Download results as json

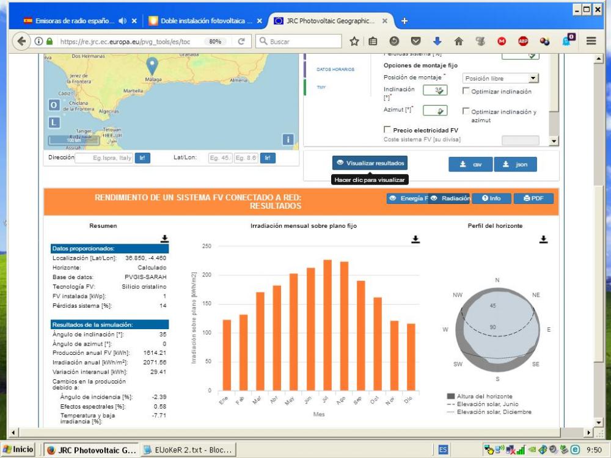515,164
